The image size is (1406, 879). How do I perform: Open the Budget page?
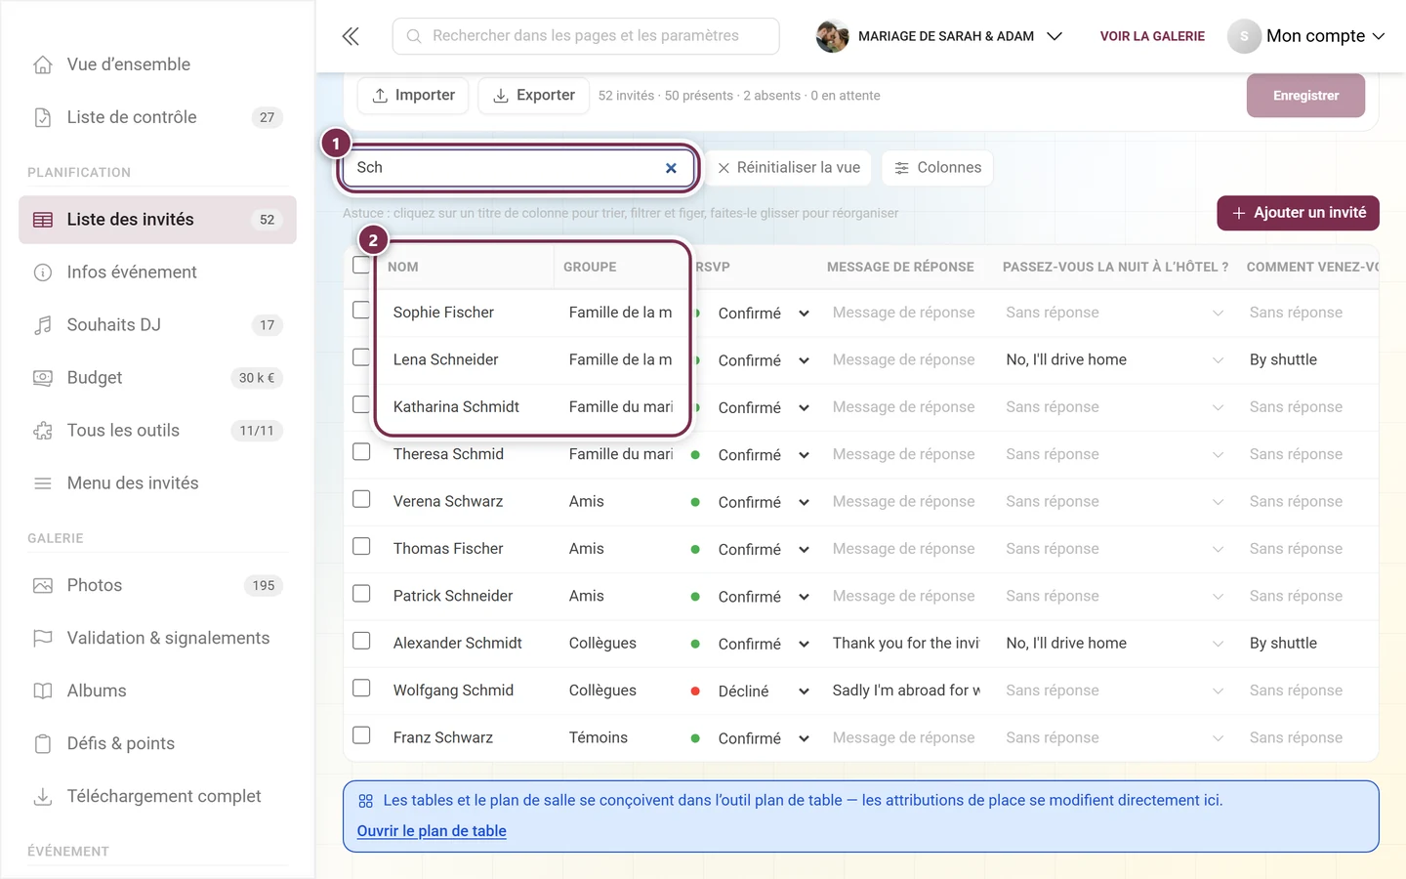(157, 378)
